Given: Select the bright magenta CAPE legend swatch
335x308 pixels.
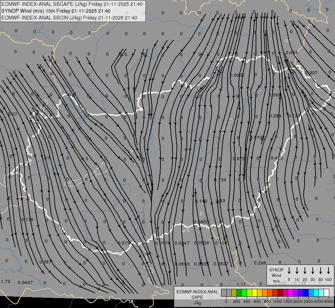Looking at the screenshot, I should [291, 293].
